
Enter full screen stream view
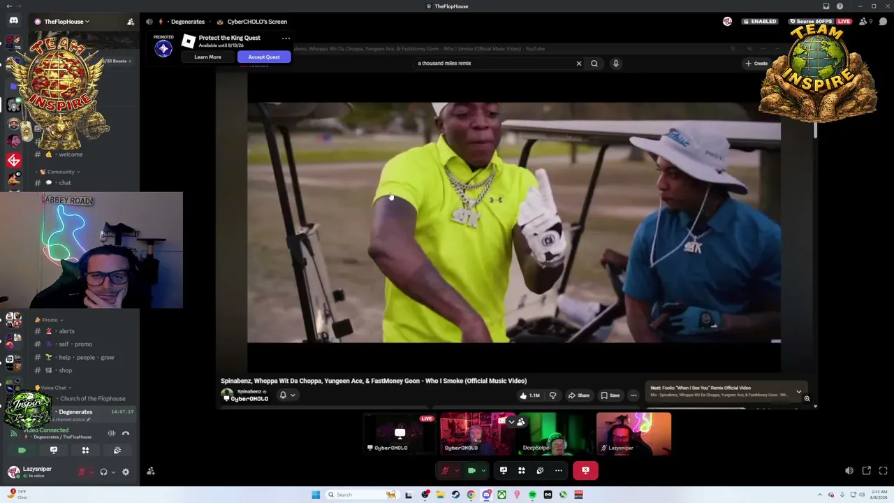tap(884, 471)
